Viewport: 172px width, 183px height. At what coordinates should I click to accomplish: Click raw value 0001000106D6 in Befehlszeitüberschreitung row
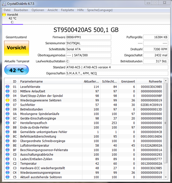click(151, 136)
